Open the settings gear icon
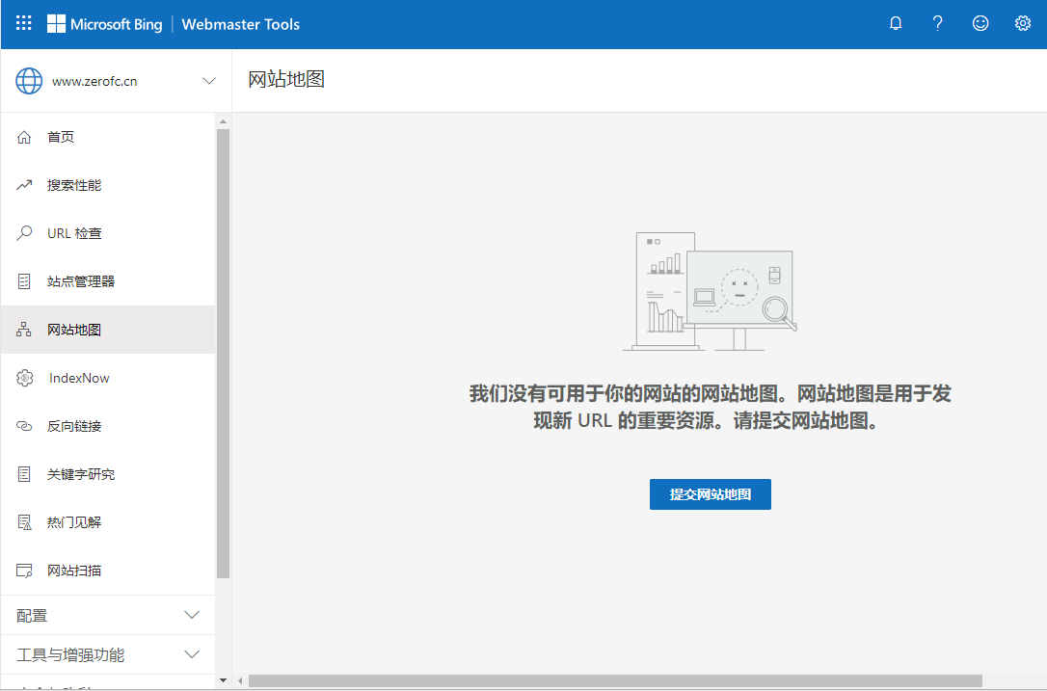This screenshot has height=691, width=1047. (1022, 23)
